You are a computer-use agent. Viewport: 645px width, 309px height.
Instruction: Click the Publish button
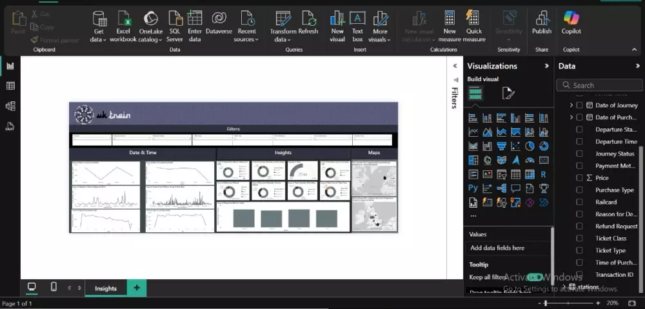click(542, 23)
